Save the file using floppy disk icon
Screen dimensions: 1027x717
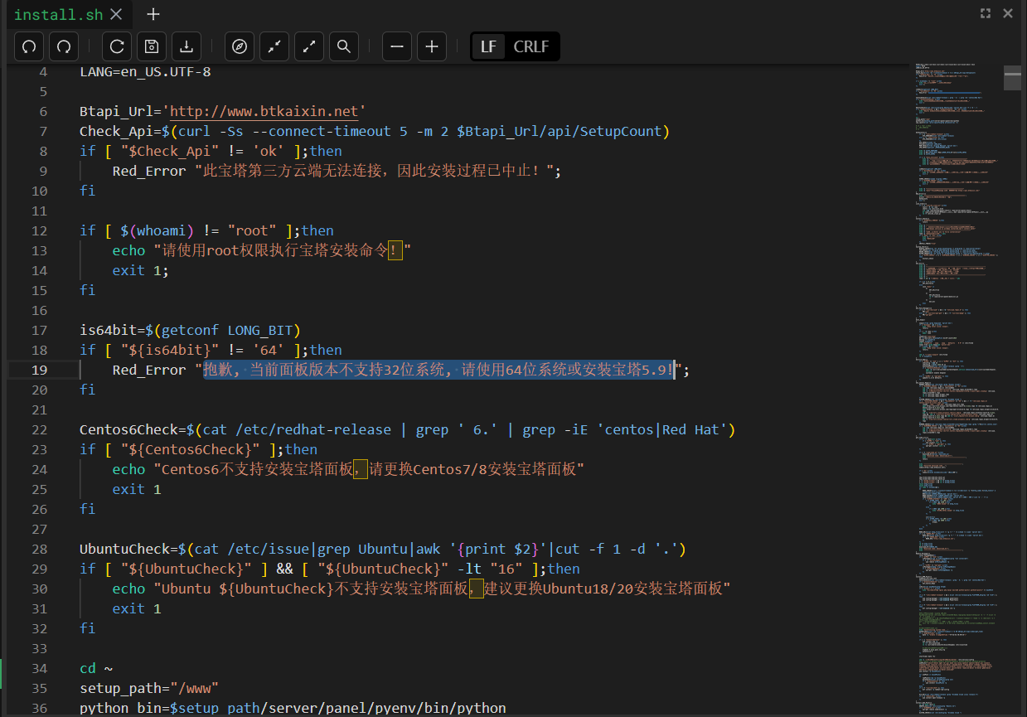click(x=152, y=47)
